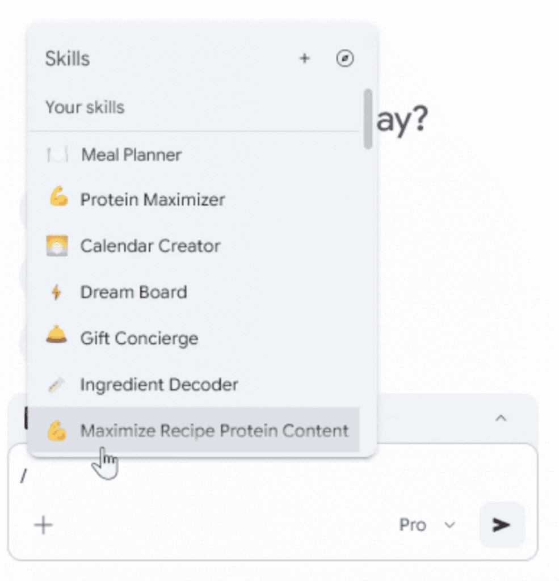Click the Dream Board lightning icon
Image resolution: width=559 pixels, height=581 pixels.
(x=56, y=292)
